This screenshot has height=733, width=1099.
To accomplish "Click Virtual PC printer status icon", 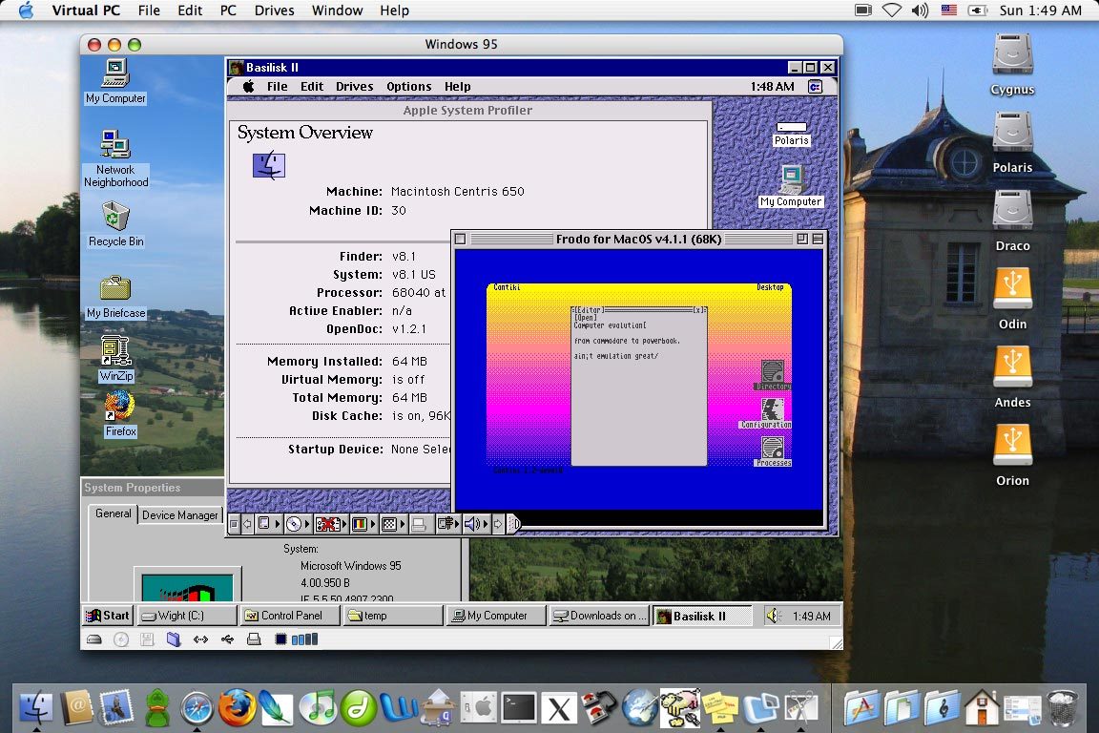I will click(x=255, y=639).
